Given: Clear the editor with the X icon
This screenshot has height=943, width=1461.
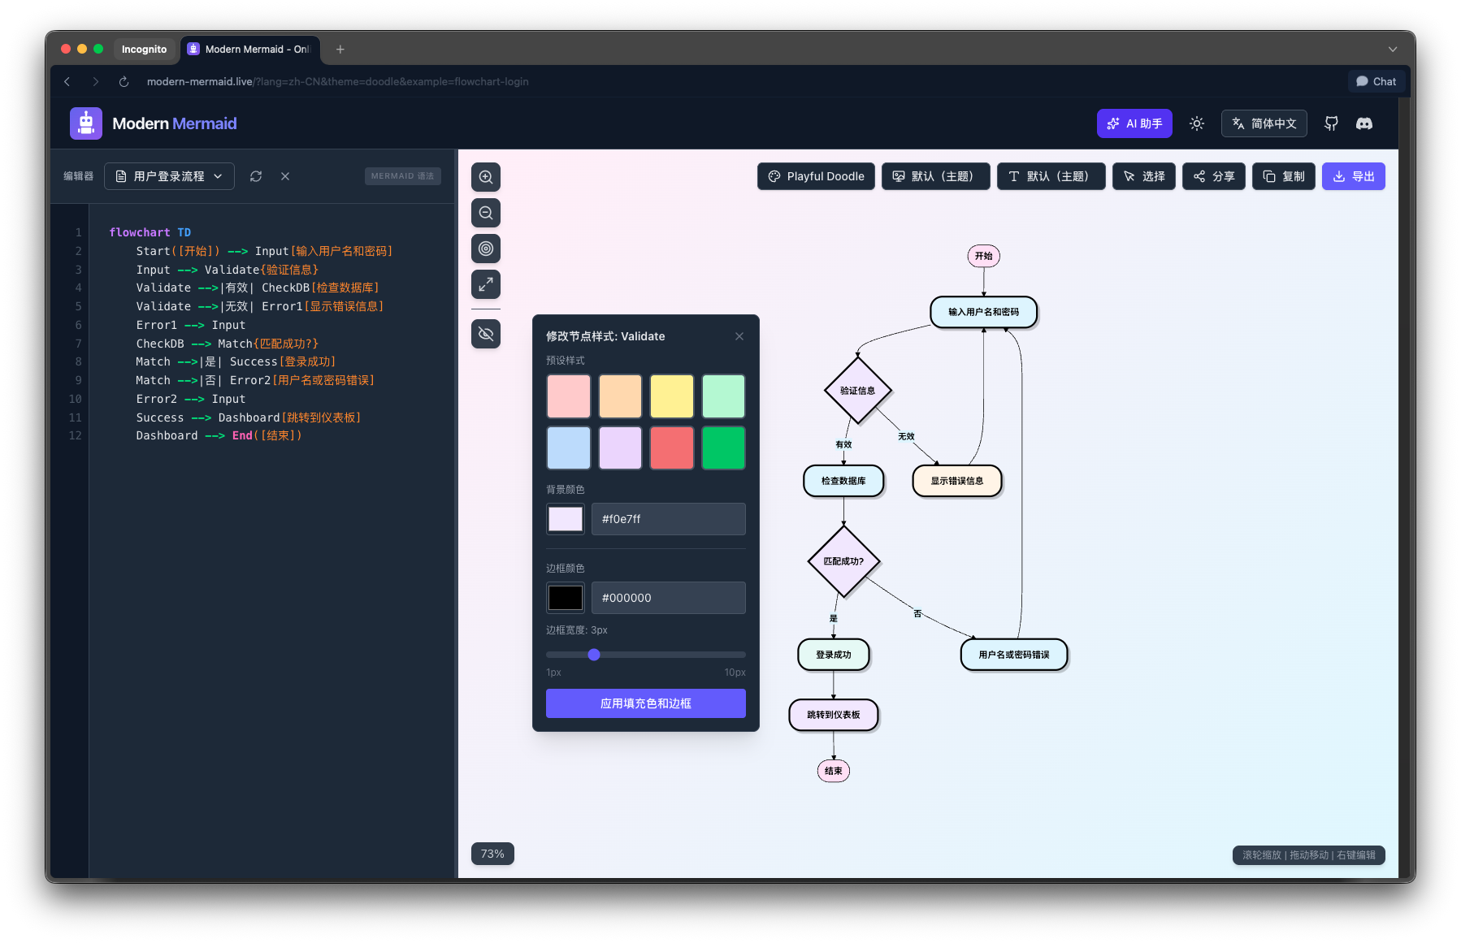Looking at the screenshot, I should (285, 176).
